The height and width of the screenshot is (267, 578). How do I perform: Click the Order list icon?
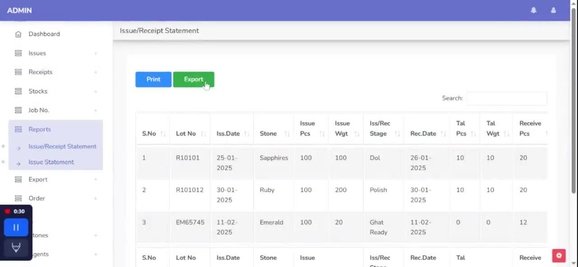[x=18, y=198]
